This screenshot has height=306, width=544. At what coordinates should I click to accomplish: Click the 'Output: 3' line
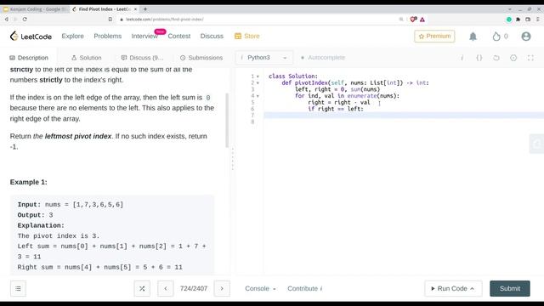pos(35,215)
